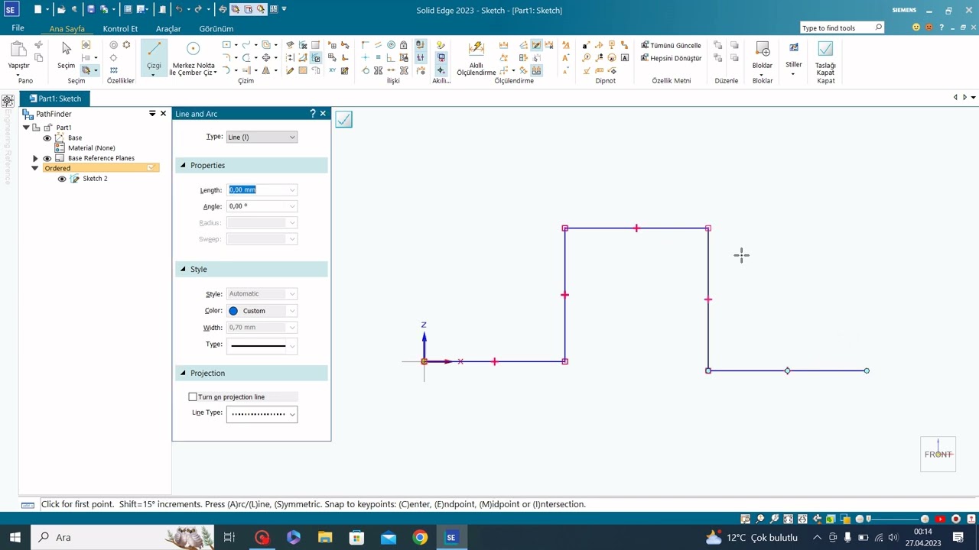Click the blue Custom color swatch
The height and width of the screenshot is (550, 979).
(233, 311)
